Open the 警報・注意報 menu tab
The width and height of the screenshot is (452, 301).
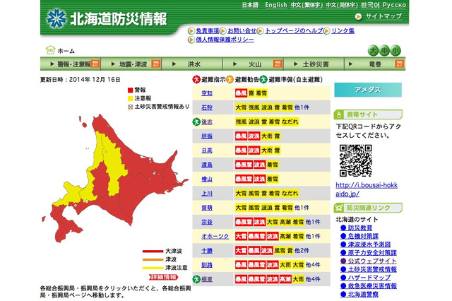click(71, 64)
